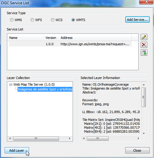The height and width of the screenshot is (158, 154).
Task: Sort by the Name column header
Action: coord(26,38)
